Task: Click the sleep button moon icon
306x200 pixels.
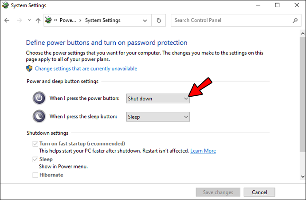Action: point(39,117)
